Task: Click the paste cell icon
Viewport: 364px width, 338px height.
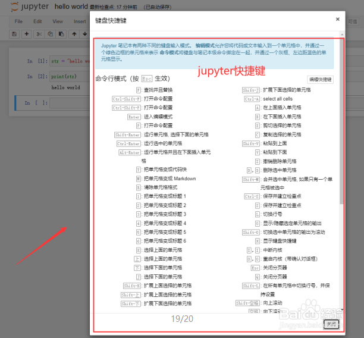Action: tap(61, 34)
